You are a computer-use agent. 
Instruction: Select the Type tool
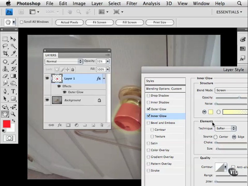click(13, 91)
